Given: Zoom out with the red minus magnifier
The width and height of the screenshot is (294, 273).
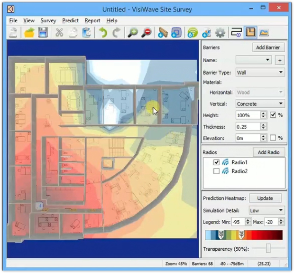Looking at the screenshot, I should [x=147, y=32].
